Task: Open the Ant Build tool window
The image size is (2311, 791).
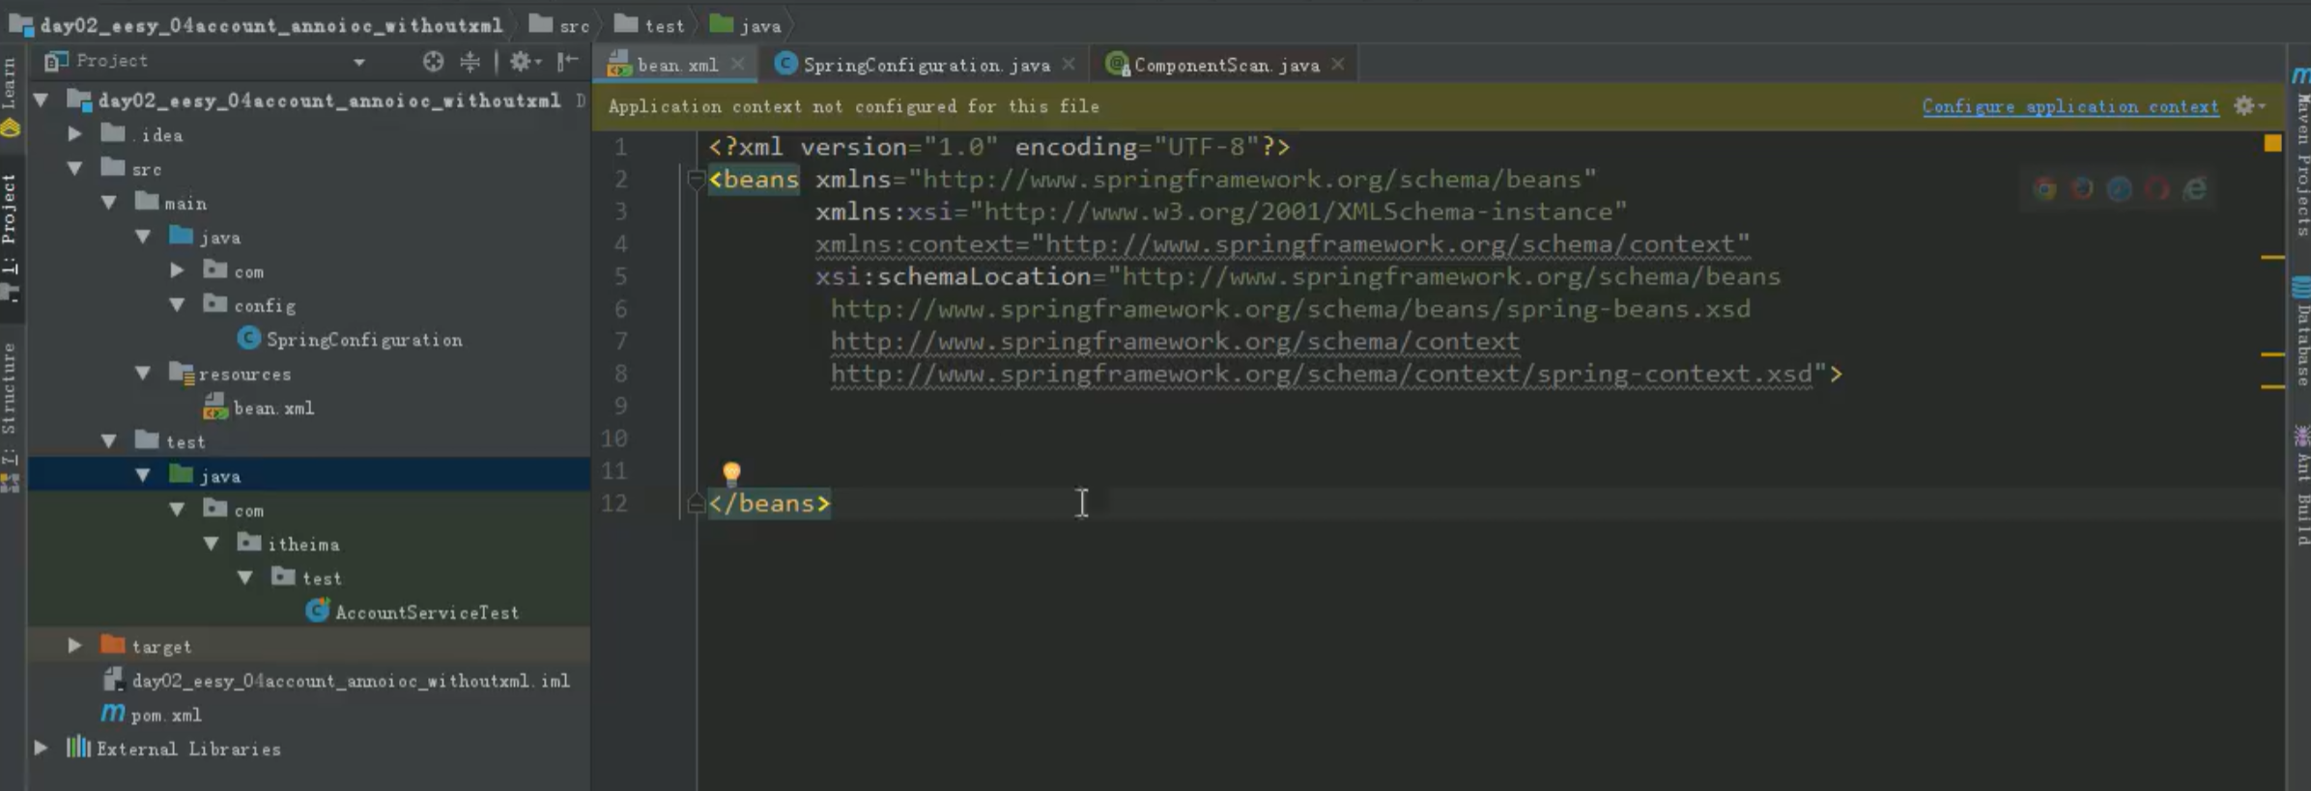Action: click(2302, 487)
